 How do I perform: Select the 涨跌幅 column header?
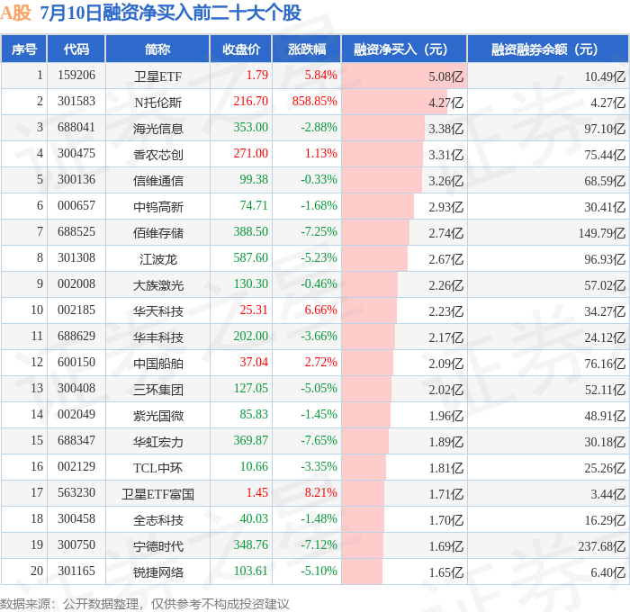307,49
